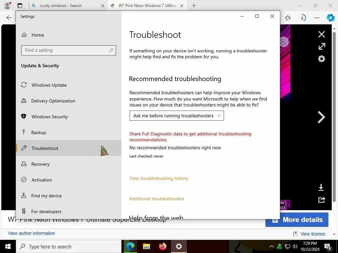Viewport: 338px width, 253px height.
Task: Click More details button
Action: point(297,220)
